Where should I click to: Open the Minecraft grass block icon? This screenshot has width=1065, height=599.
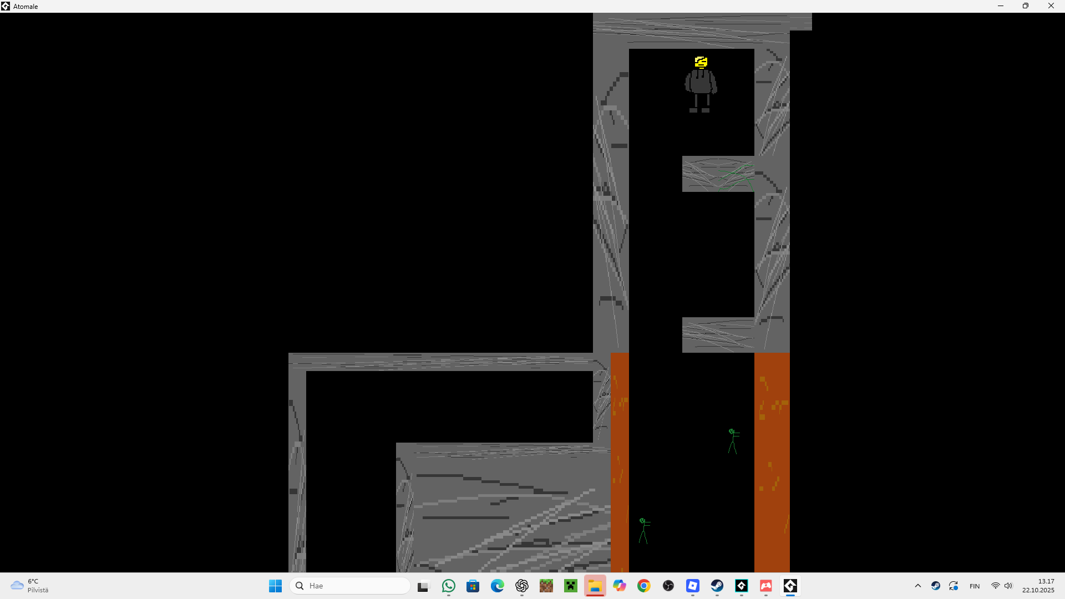[x=546, y=586]
